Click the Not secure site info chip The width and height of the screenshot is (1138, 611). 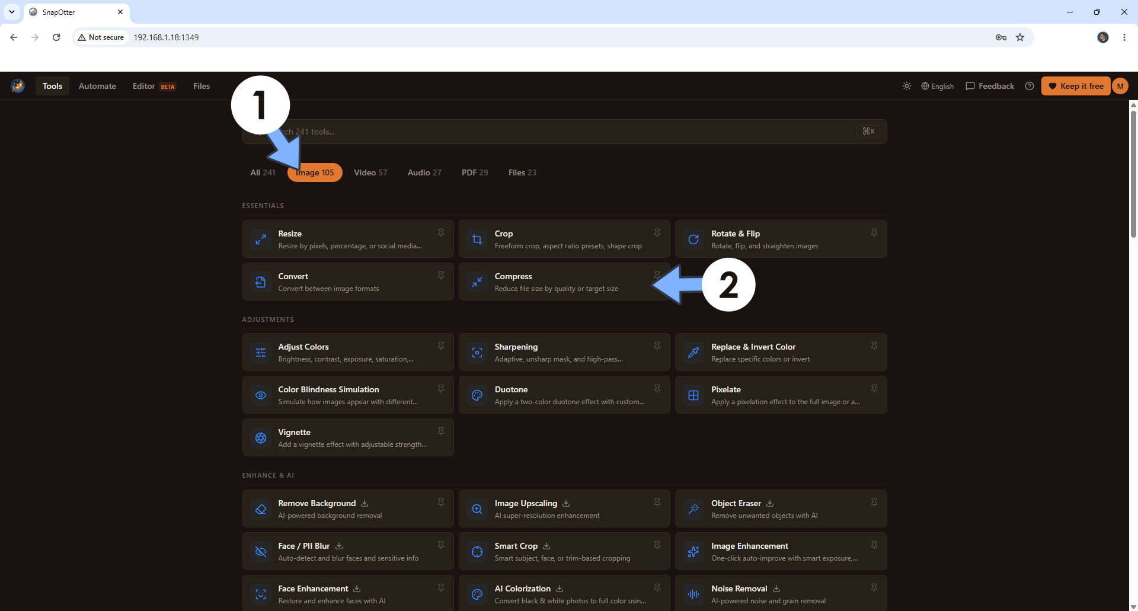101,37
